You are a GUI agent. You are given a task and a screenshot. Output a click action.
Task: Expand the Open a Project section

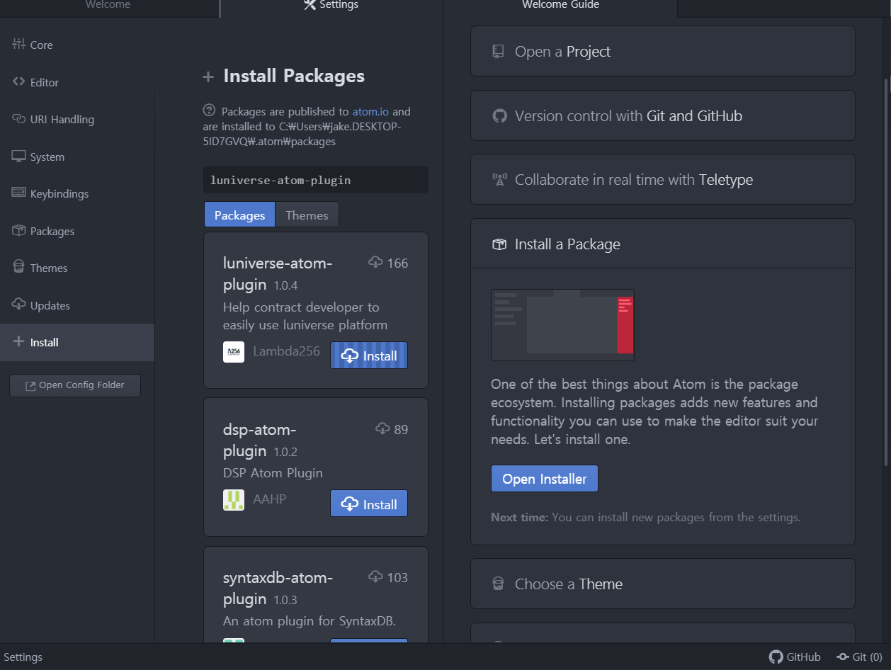(662, 52)
